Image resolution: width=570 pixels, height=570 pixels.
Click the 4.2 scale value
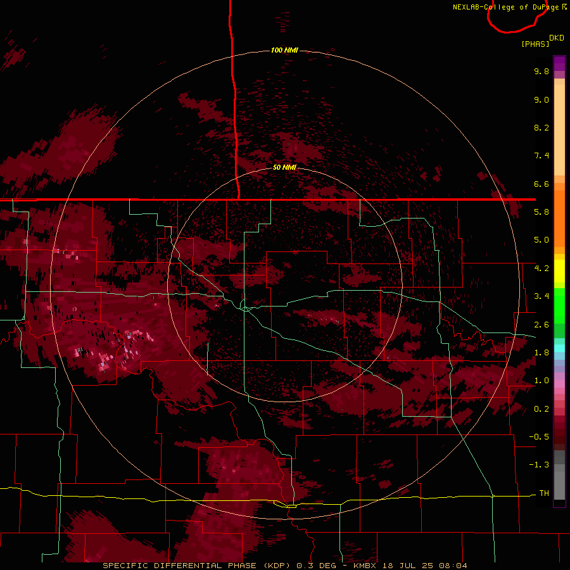click(x=541, y=269)
